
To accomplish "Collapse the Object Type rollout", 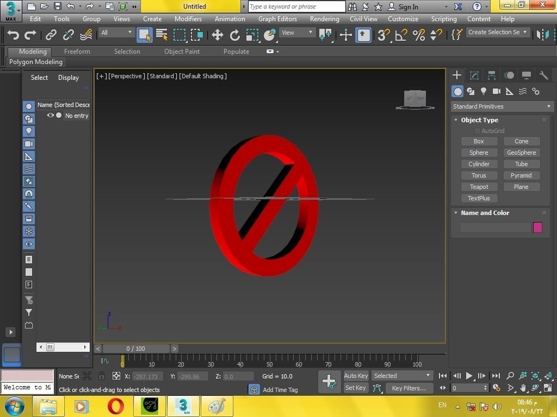I will pos(456,120).
